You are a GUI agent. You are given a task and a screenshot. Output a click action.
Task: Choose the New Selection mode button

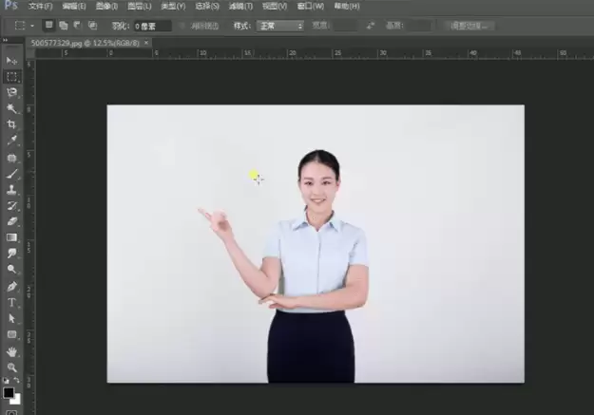(48, 25)
